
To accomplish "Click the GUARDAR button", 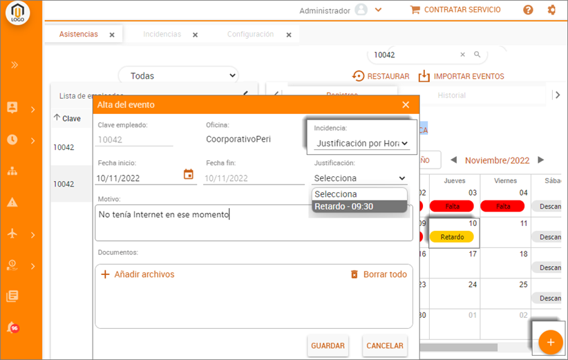I will point(328,345).
